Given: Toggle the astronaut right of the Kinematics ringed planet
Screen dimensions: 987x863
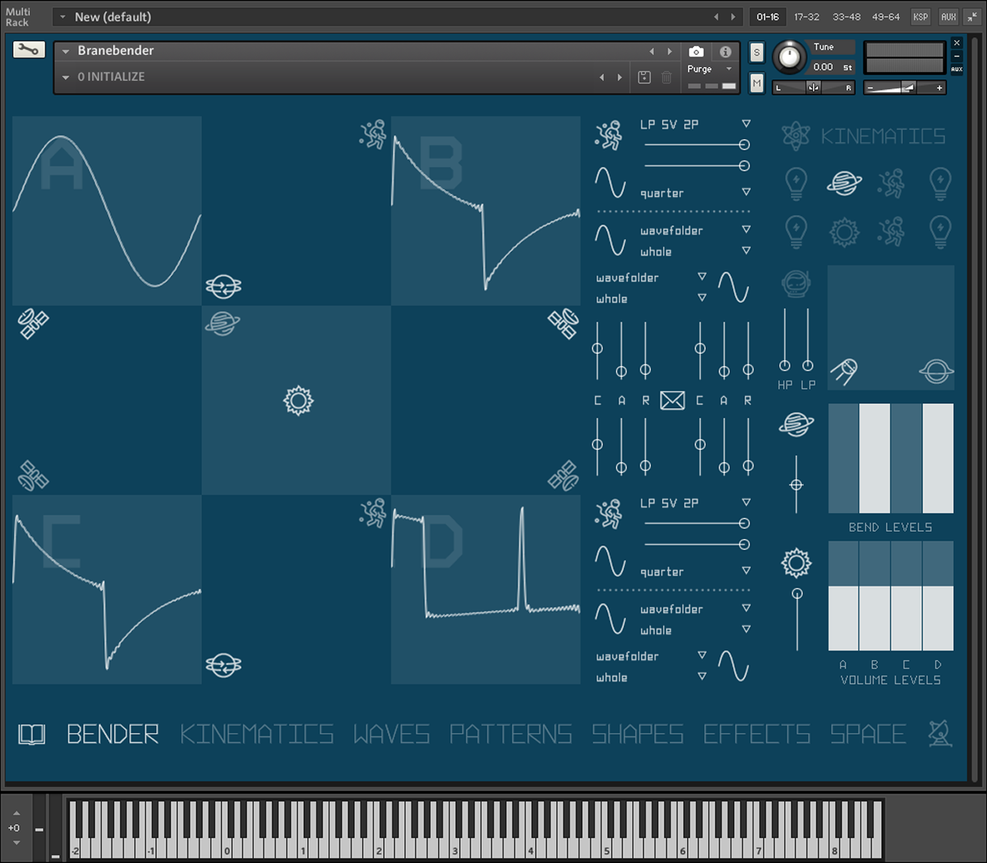Looking at the screenshot, I should 892,183.
